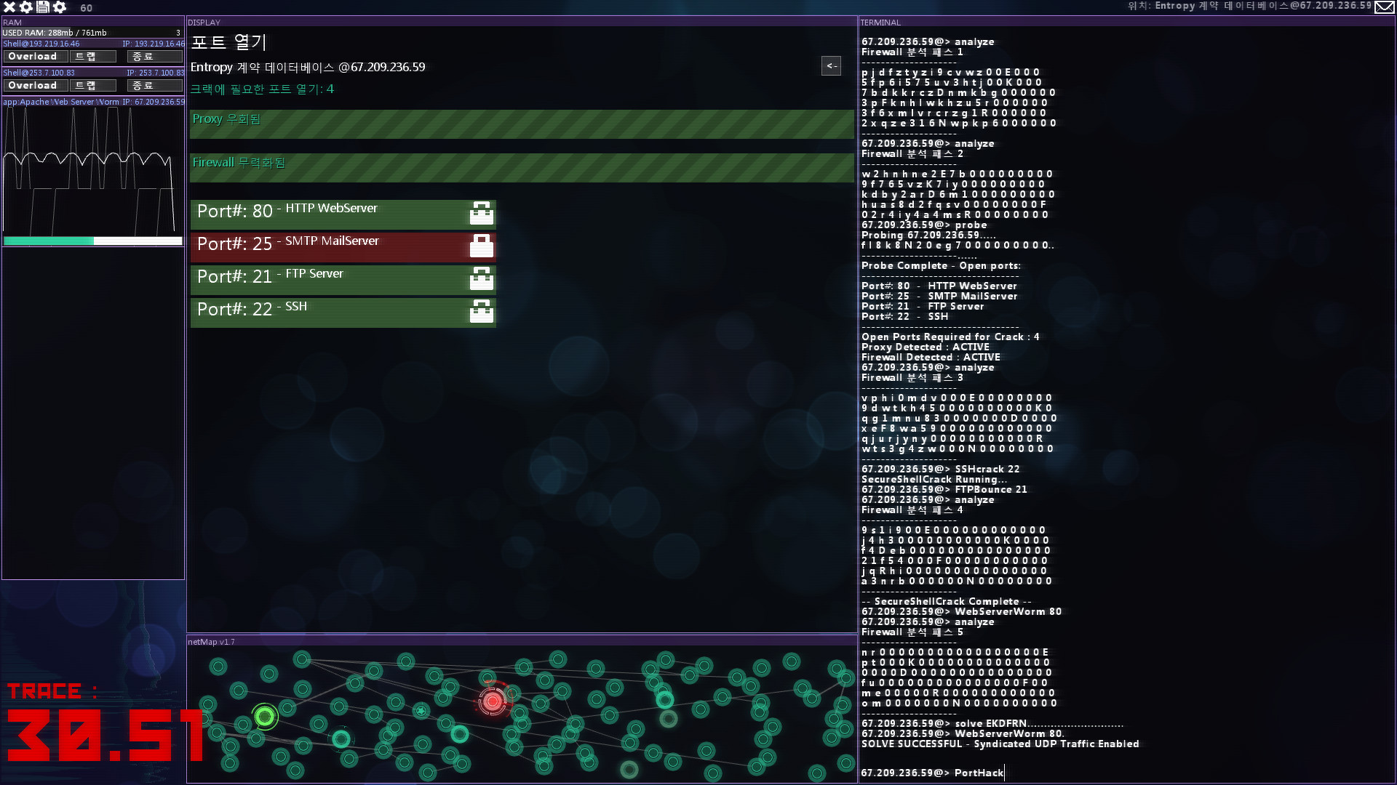
Task: Click the Port# 22 SSH icon
Action: coord(482,310)
